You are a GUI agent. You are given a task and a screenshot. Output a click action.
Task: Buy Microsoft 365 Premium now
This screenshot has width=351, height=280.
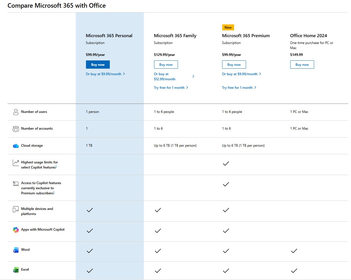click(x=234, y=65)
